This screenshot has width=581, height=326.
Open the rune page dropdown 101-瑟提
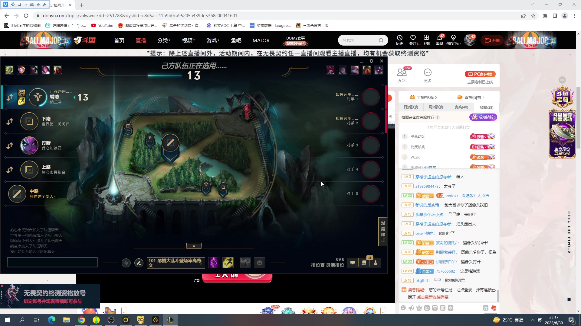pos(176,263)
